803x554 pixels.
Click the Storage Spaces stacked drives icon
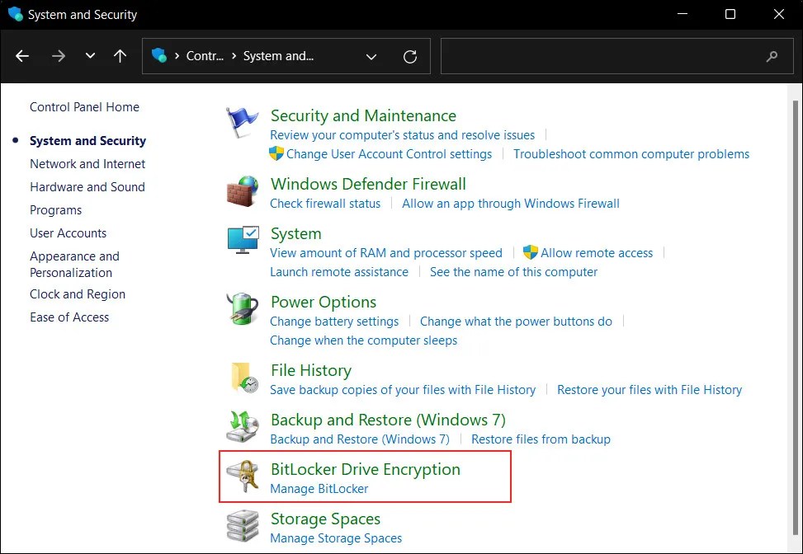[x=241, y=526]
